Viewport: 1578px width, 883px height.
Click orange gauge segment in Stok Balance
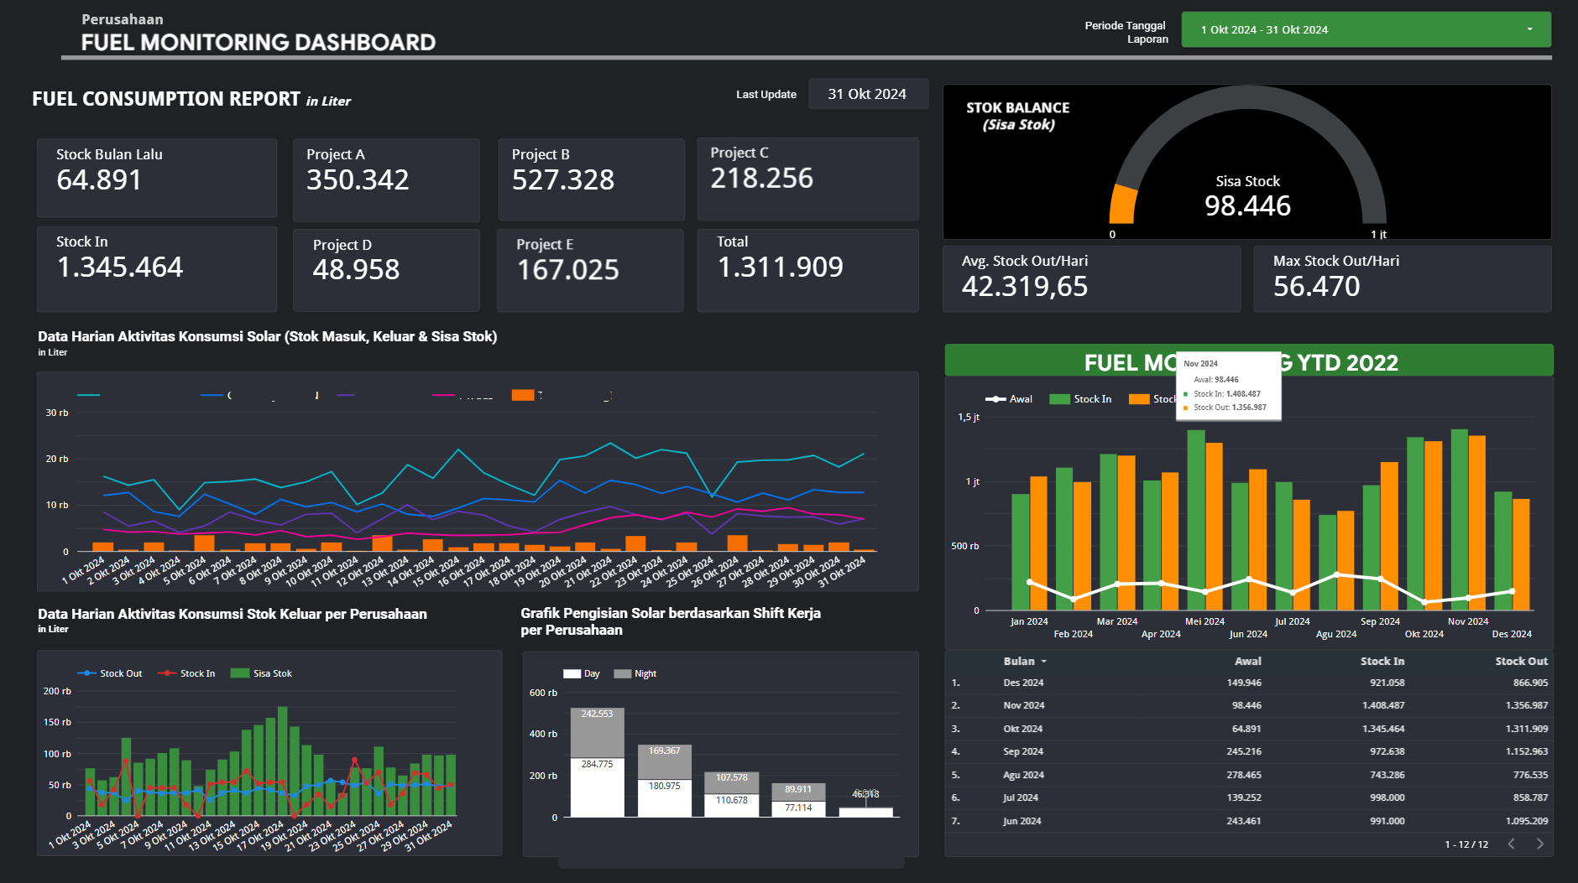[1122, 204]
